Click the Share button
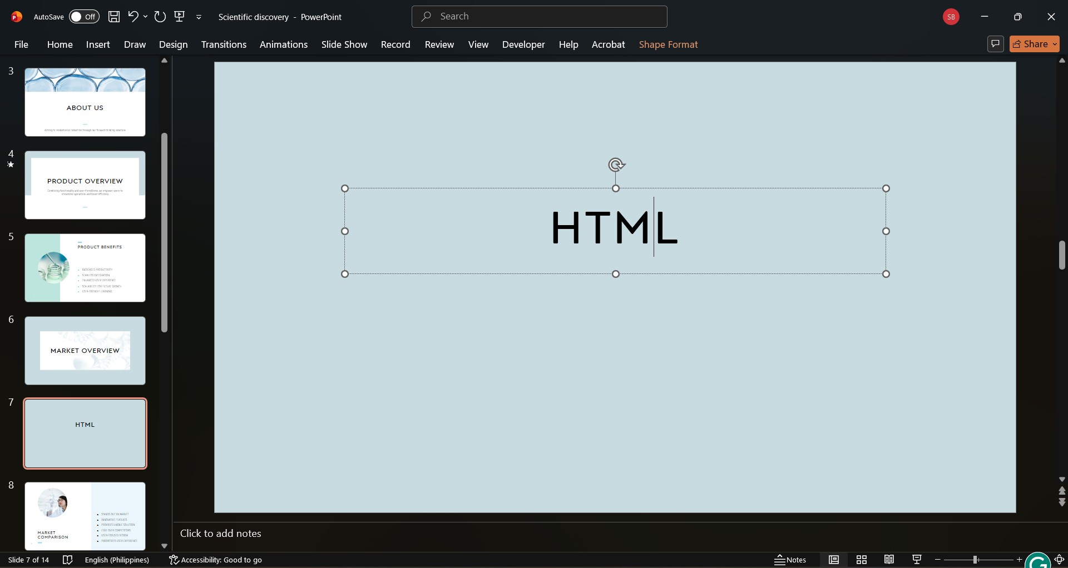The width and height of the screenshot is (1068, 568). point(1030,44)
